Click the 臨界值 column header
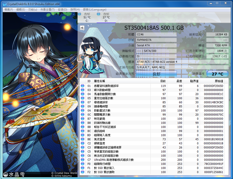233x179 pixels. tap(192, 81)
